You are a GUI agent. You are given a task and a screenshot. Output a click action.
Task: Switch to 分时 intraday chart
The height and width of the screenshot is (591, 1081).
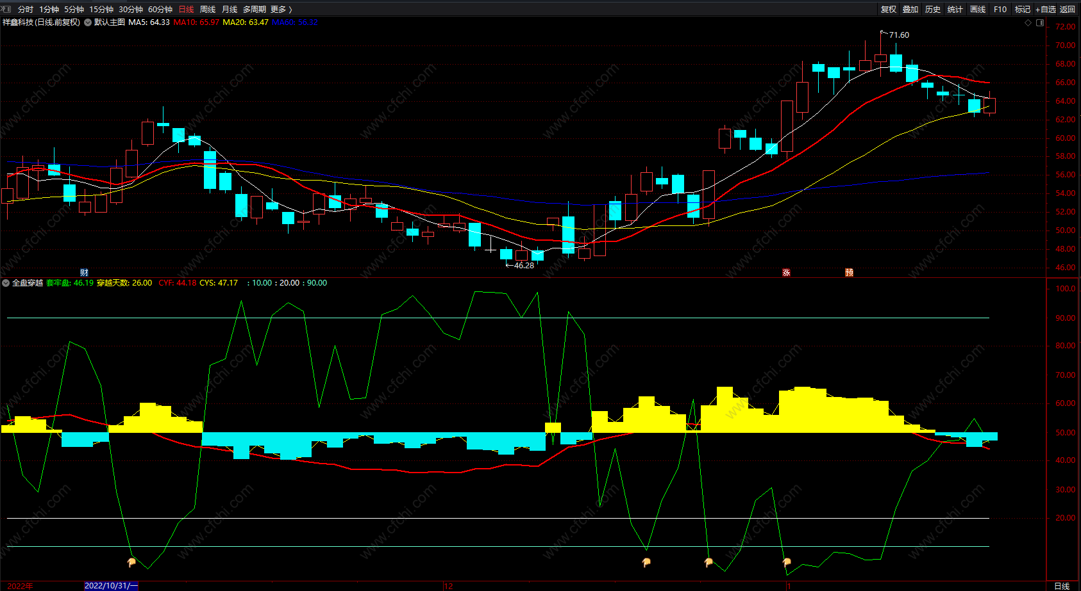pyautogui.click(x=26, y=10)
